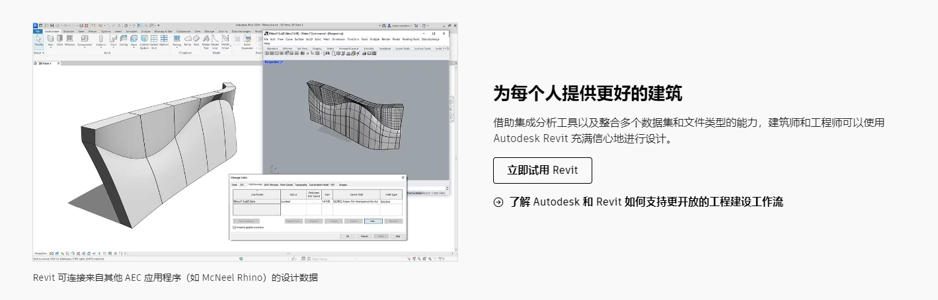Select the Modify arrow tool
Screen dimensions: 938x300
[38, 39]
